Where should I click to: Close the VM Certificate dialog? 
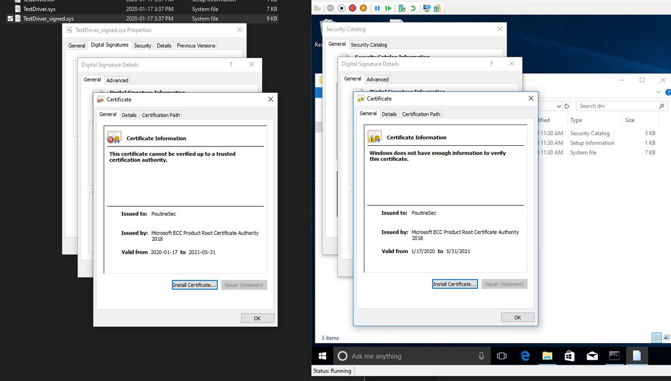pos(531,98)
